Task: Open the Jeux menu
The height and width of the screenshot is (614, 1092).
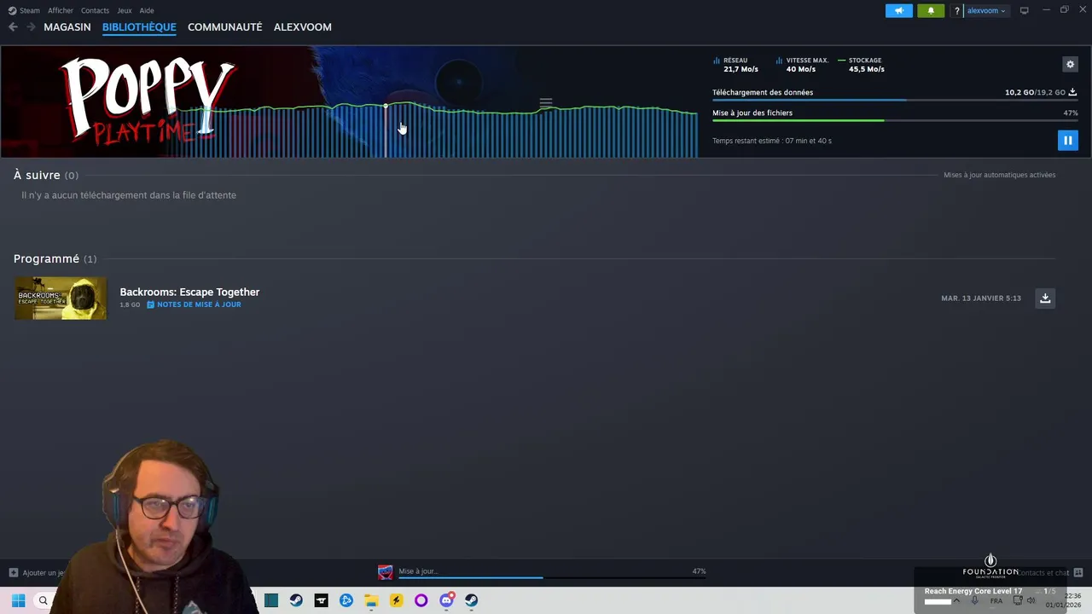Action: [125, 10]
